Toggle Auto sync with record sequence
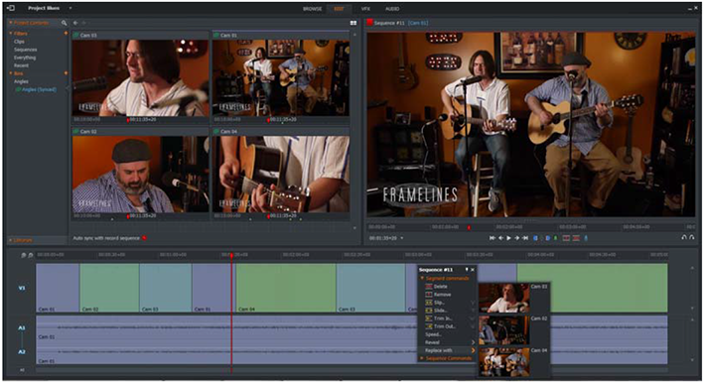 (x=145, y=238)
